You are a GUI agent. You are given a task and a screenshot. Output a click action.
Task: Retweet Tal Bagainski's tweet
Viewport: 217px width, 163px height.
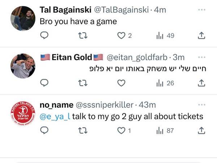(x=83, y=35)
